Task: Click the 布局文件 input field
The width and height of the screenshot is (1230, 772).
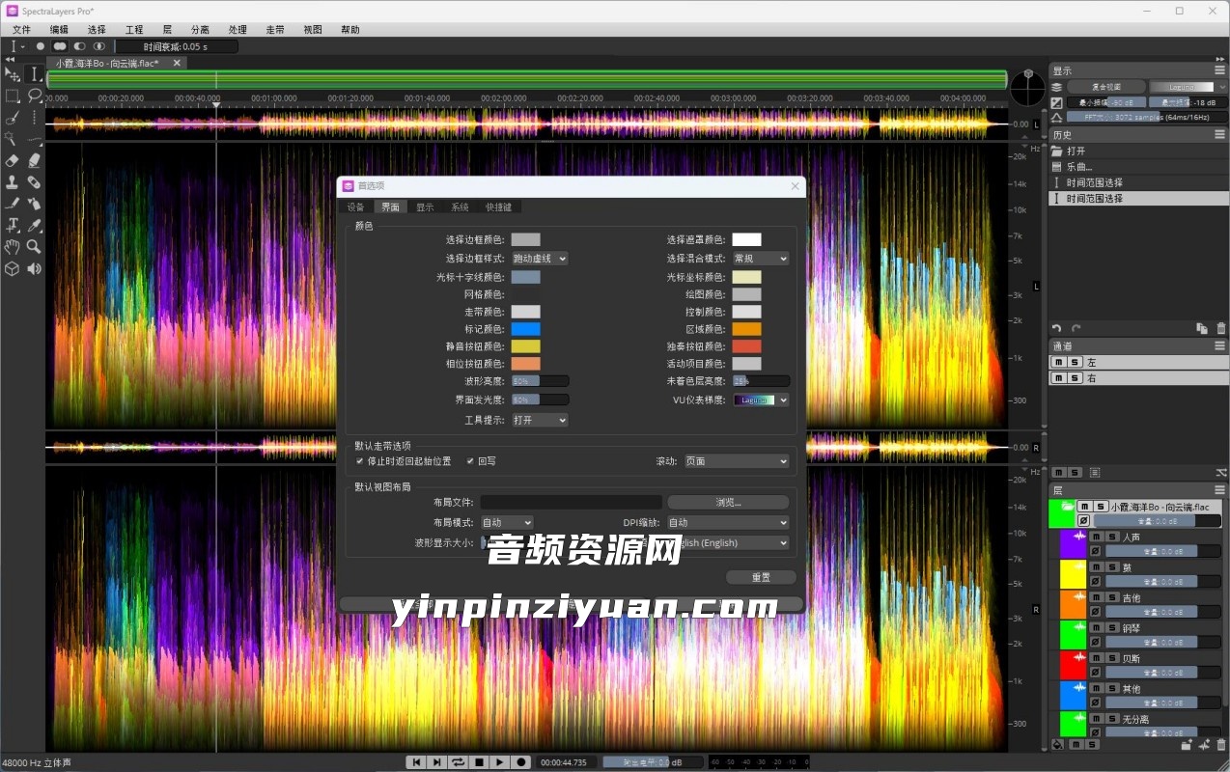Action: click(572, 502)
